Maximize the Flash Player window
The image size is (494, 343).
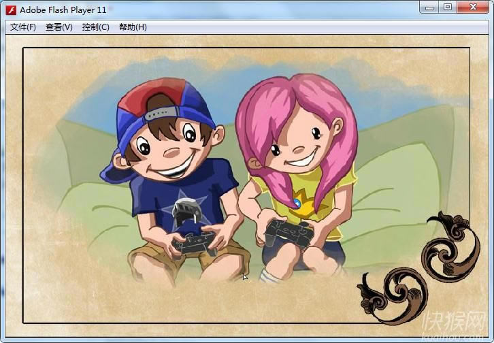[x=447, y=7]
